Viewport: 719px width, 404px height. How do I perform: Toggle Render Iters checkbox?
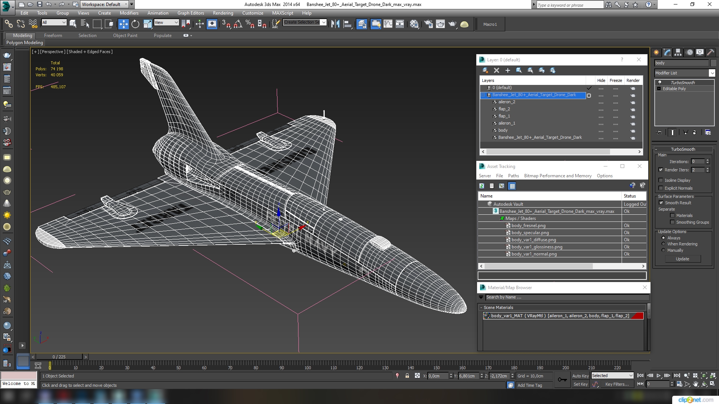661,170
